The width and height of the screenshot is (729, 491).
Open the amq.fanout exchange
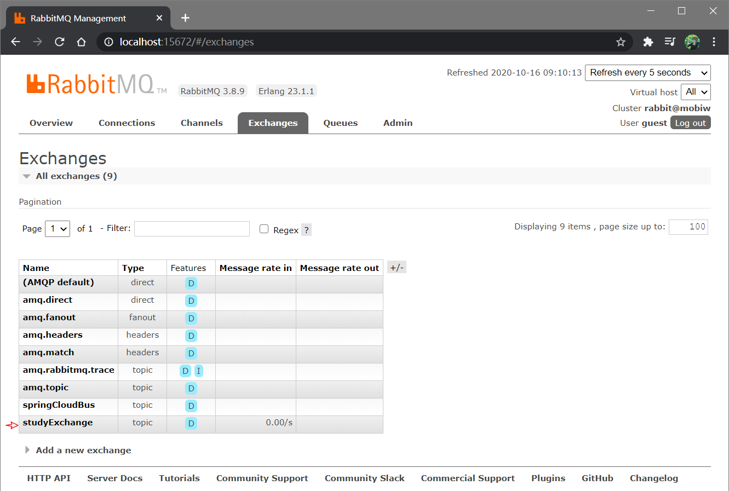pos(49,317)
